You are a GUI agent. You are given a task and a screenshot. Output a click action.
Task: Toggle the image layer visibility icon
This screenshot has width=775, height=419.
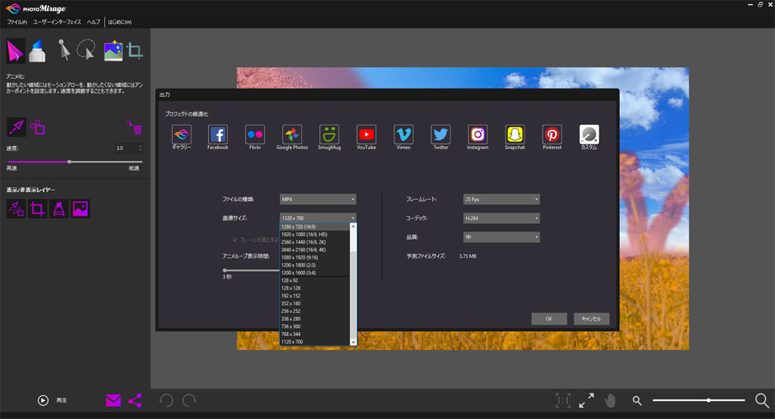tap(81, 209)
